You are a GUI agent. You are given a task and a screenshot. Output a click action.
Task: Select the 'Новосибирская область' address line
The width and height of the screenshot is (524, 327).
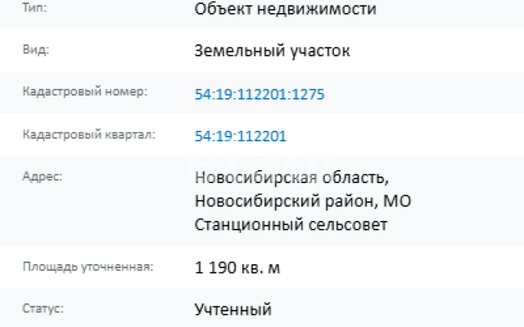point(291,177)
